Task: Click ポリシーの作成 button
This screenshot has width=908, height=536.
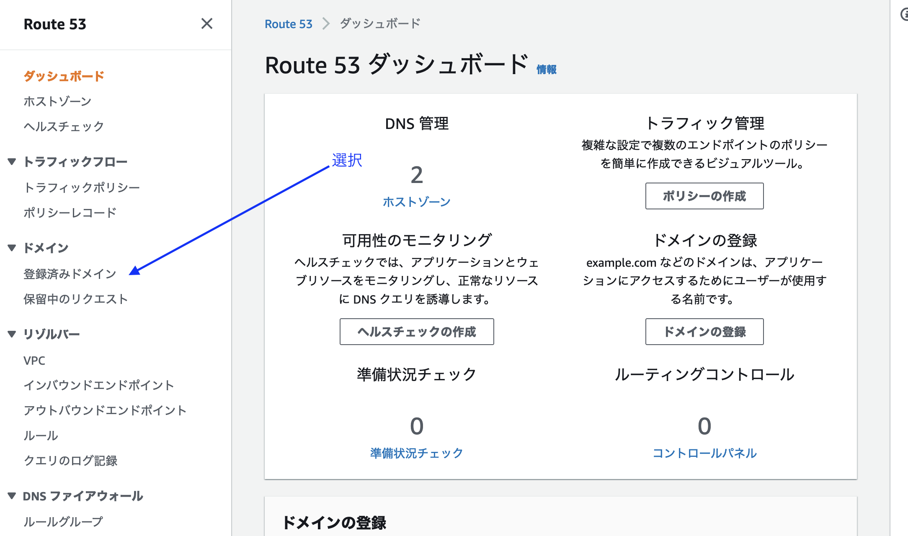Action: click(704, 196)
